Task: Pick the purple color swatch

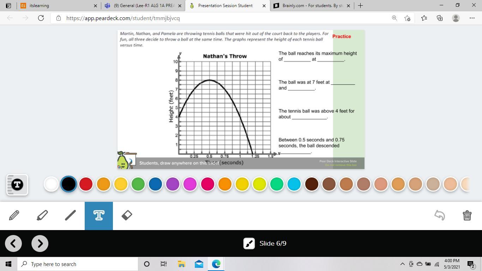Action: (x=173, y=184)
